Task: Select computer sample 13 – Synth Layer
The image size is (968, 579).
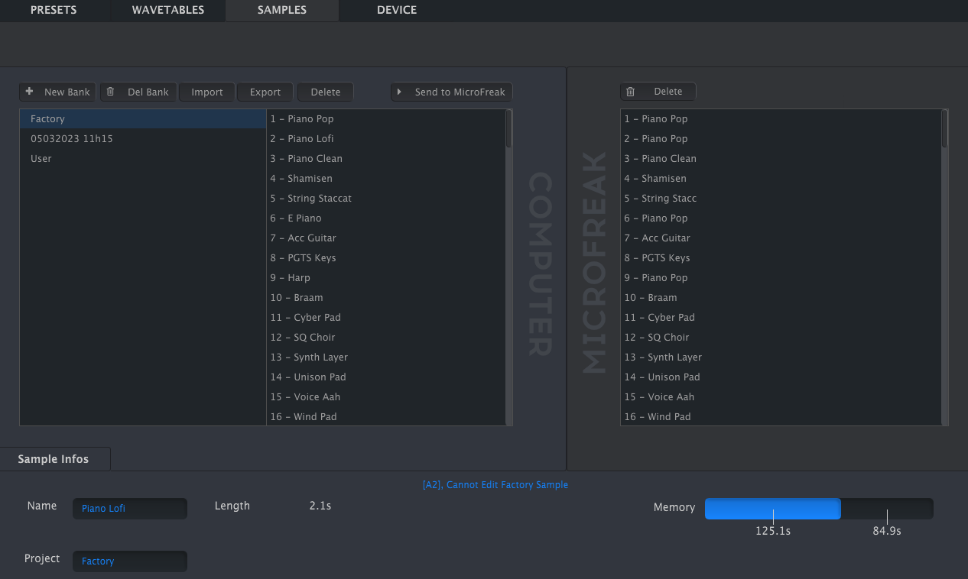Action: point(385,357)
